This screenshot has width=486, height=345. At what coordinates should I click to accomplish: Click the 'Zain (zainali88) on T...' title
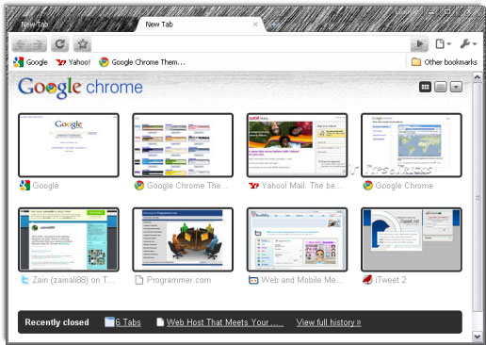tap(73, 280)
